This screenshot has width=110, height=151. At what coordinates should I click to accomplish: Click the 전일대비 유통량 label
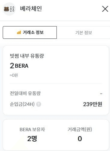pos(25,93)
